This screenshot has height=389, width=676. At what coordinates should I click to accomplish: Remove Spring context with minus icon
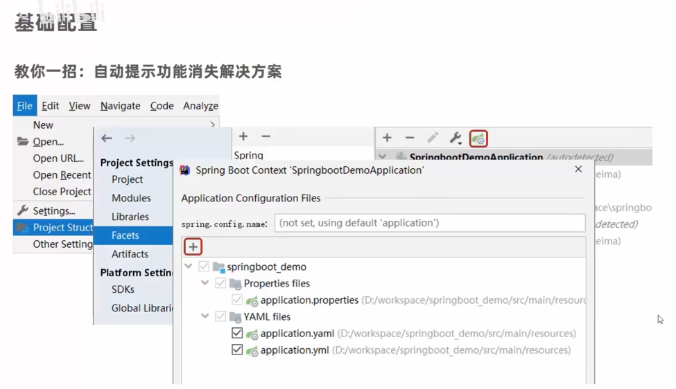pos(410,138)
